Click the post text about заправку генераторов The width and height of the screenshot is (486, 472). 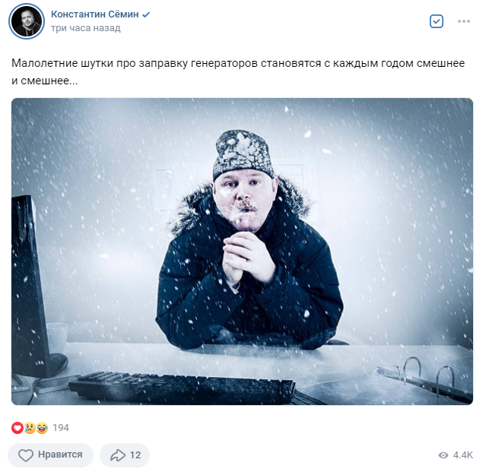(238, 72)
